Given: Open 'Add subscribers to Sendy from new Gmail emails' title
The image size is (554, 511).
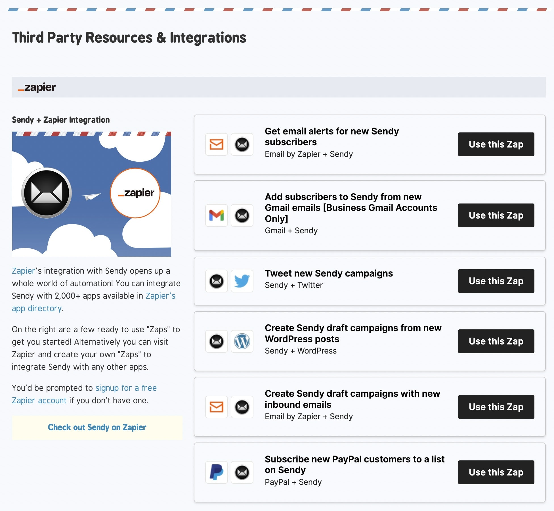Looking at the screenshot, I should click(351, 208).
